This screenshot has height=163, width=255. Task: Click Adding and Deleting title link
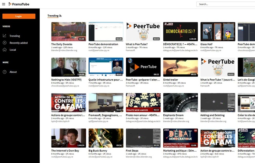tap(213, 115)
